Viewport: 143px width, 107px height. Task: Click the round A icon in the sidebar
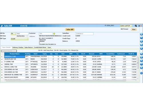click(141, 68)
